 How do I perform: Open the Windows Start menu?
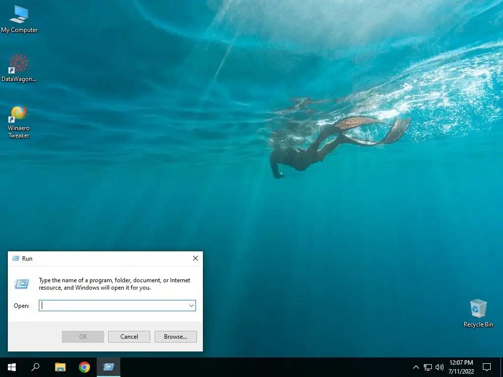point(12,367)
